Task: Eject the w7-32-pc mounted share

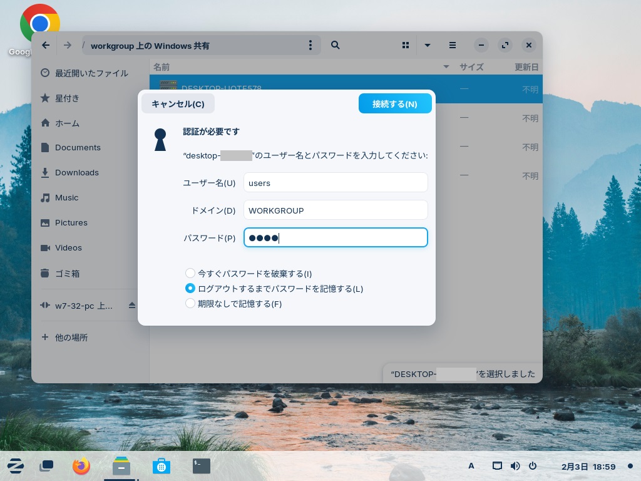Action: pyautogui.click(x=132, y=306)
